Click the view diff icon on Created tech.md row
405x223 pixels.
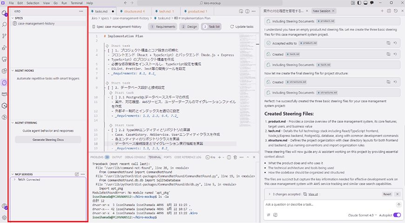388,54
